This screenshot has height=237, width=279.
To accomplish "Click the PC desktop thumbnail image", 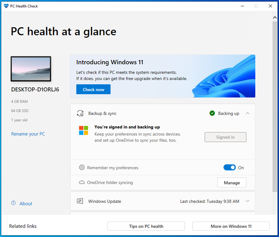I will (31, 69).
